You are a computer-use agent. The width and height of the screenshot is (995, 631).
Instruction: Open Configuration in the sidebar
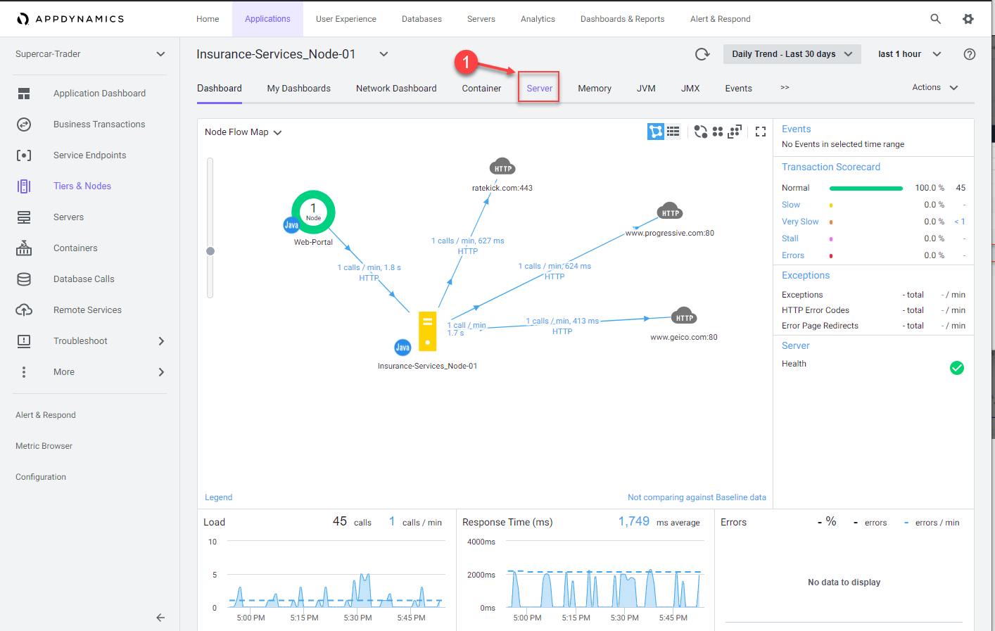click(41, 477)
